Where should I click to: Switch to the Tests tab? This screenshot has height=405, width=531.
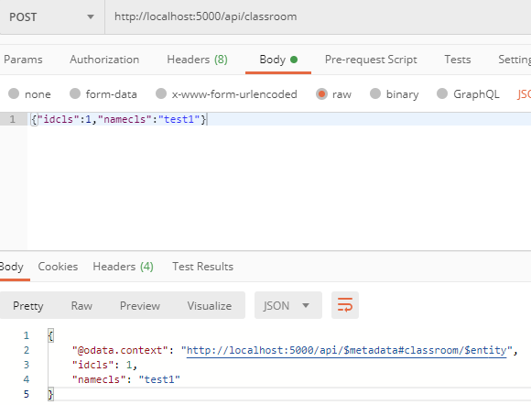pos(458,60)
